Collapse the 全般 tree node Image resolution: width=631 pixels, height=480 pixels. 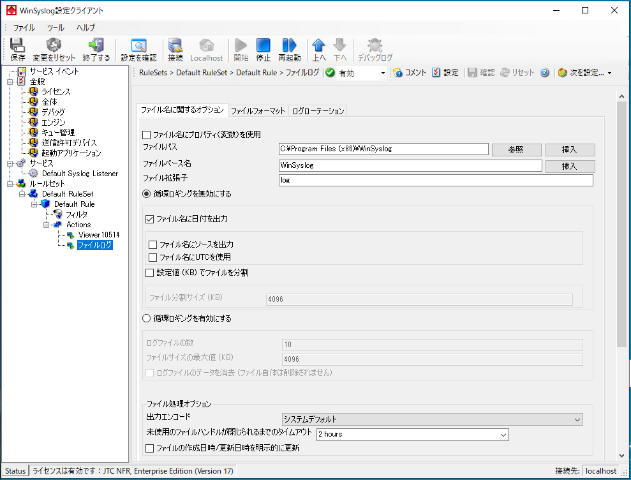10,82
